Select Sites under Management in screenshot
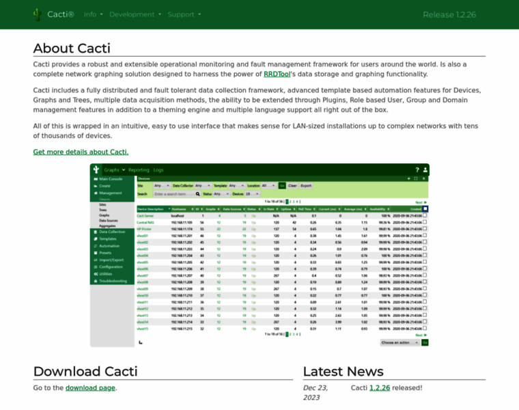The image size is (519, 410). point(102,205)
